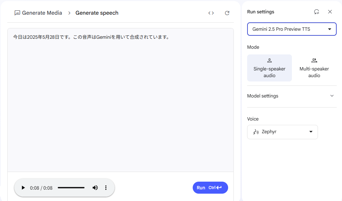Open the audio player more options menu
The image size is (342, 201).
point(106,188)
